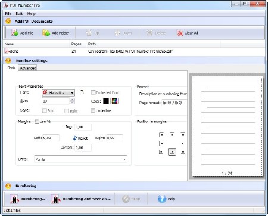The height and width of the screenshot is (216, 268).
Task: Select bottom-center position in margins
Action: pos(172,152)
